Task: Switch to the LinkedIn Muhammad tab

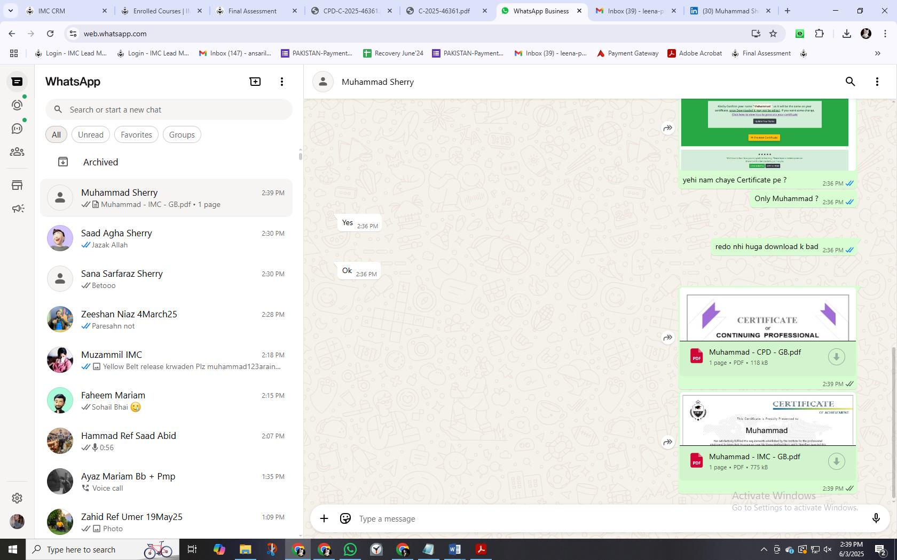Action: click(730, 11)
